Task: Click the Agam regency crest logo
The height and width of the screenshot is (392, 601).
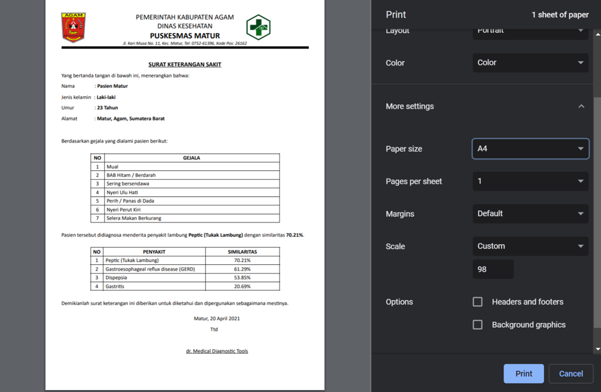Action: [x=73, y=28]
